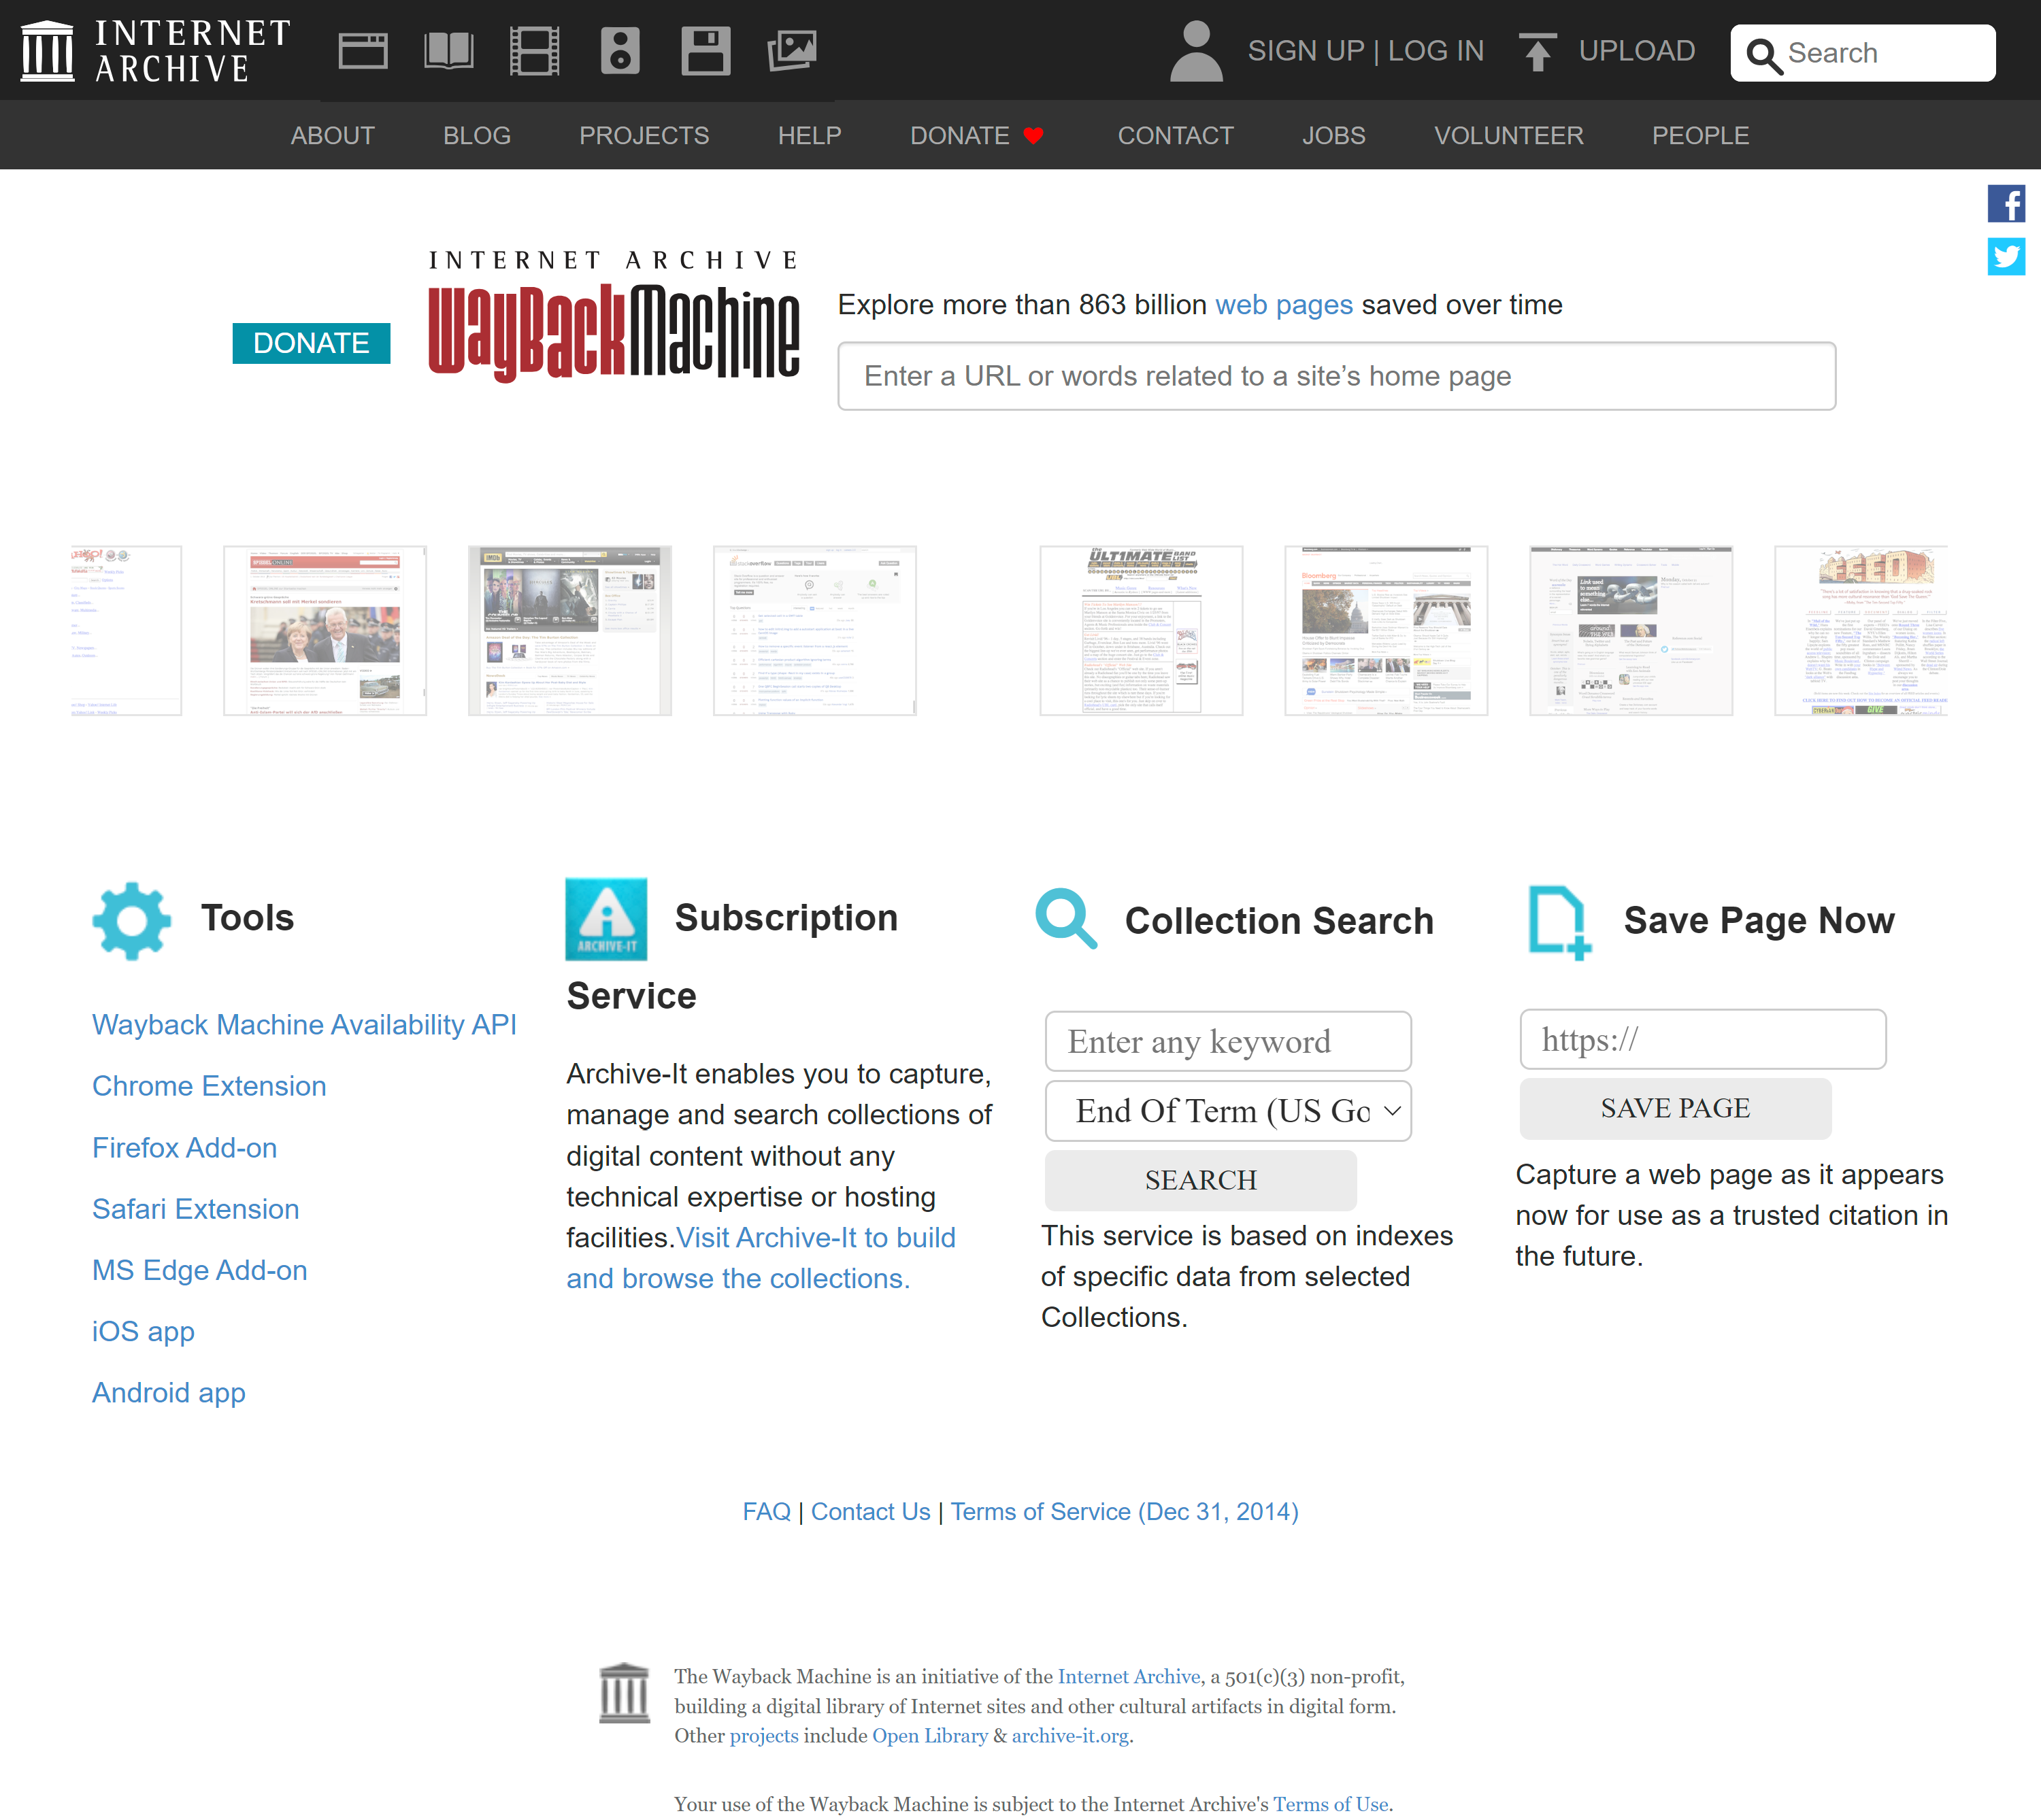Click the SAVE PAGE button
The height and width of the screenshot is (1820, 2041).
[x=1676, y=1108]
